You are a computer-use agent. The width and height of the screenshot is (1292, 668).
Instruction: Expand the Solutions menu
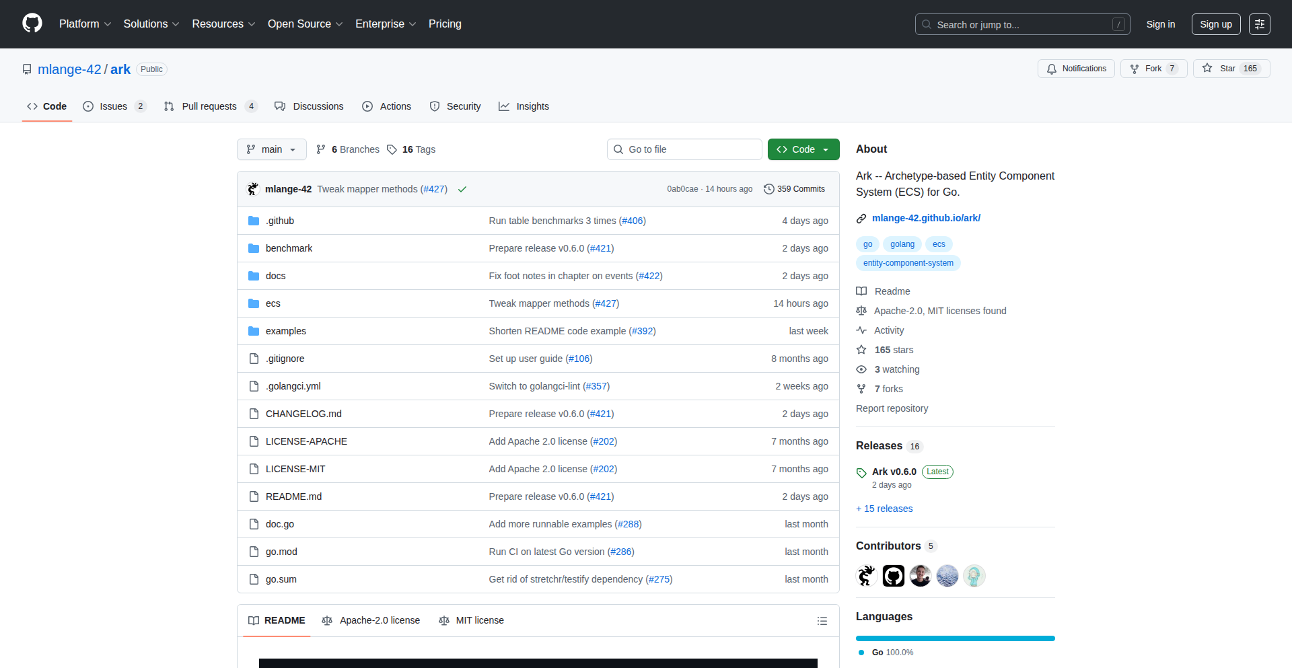click(151, 24)
